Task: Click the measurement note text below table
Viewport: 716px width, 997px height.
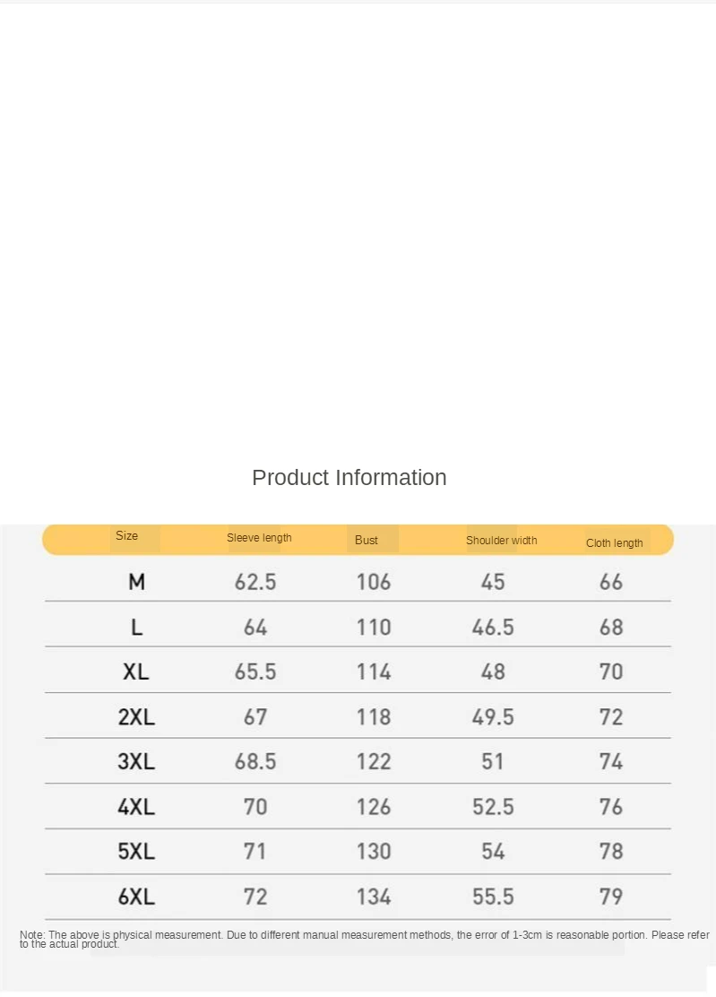Action: pos(358,939)
